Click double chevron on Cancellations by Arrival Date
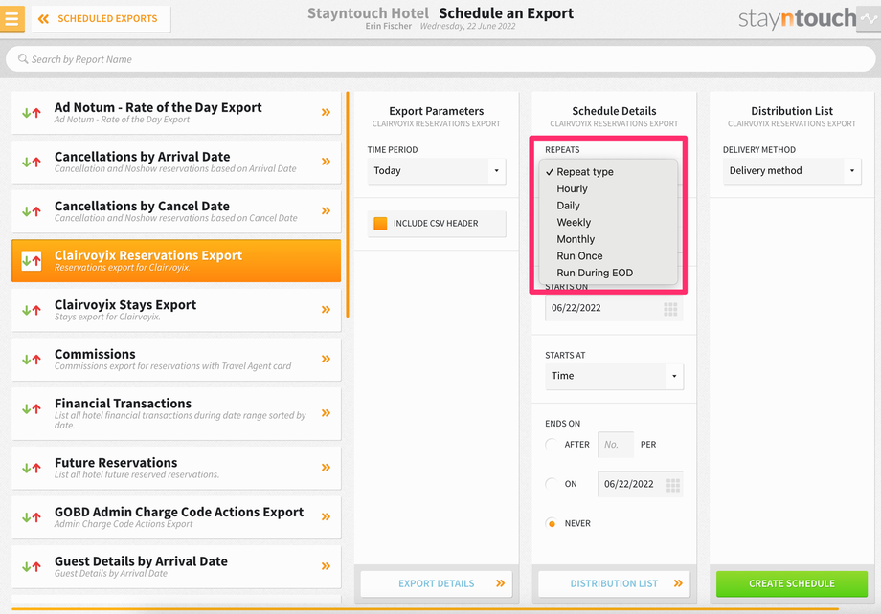 tap(326, 162)
